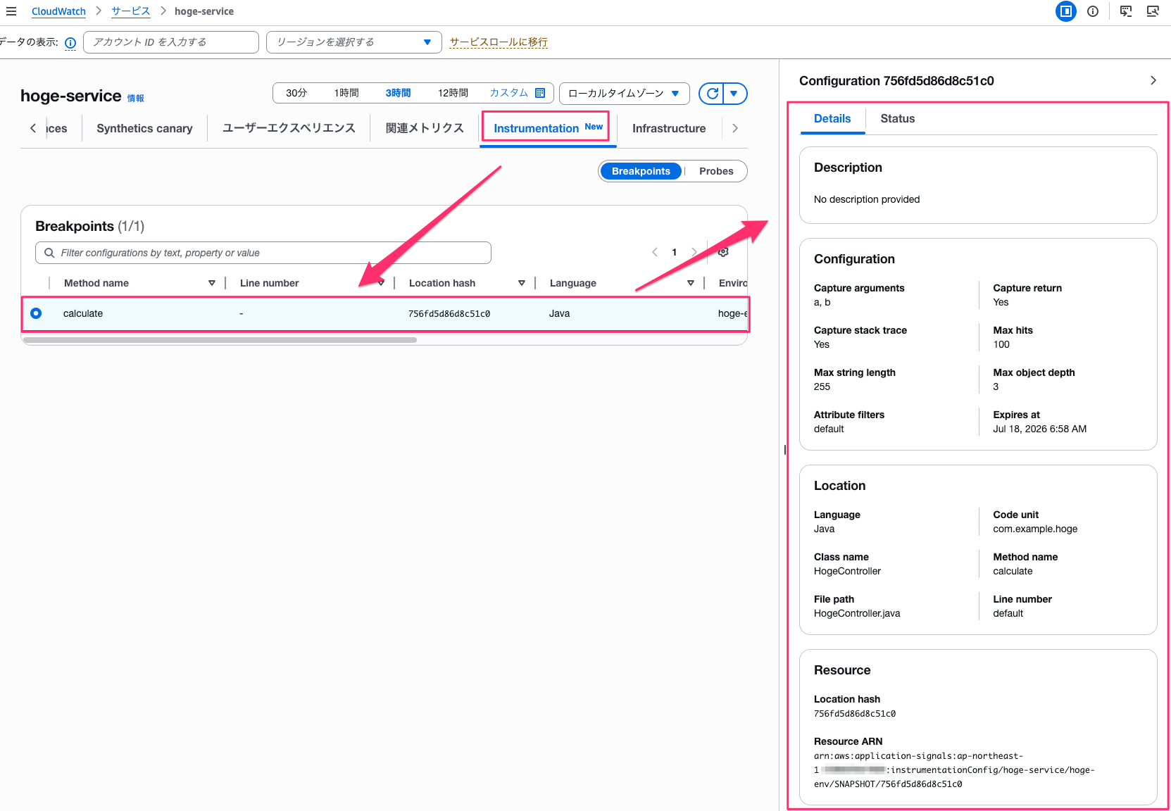The image size is (1171, 811).
Task: Open the Status tab in Configuration panel
Action: (x=897, y=118)
